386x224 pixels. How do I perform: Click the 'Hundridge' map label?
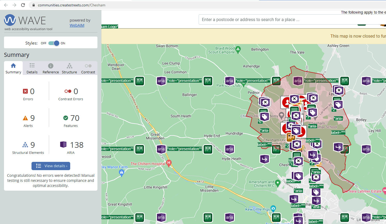(234, 133)
